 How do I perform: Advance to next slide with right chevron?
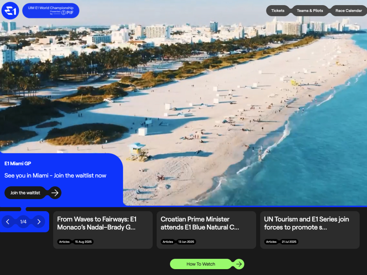coord(39,222)
